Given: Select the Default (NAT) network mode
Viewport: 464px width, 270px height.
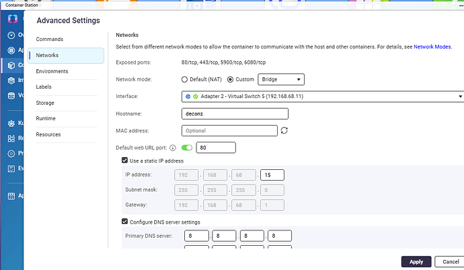Looking at the screenshot, I should pos(186,79).
